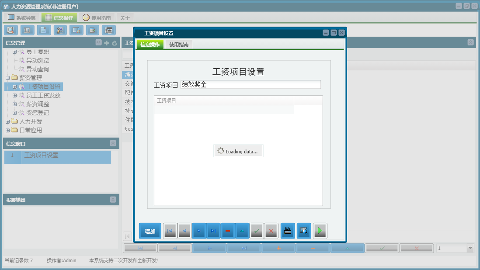This screenshot has width=480, height=270.
Task: Go to last record in dialog
Action: click(213, 231)
